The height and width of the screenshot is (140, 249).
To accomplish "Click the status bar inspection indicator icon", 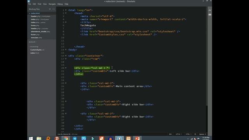I will tap(195, 134).
